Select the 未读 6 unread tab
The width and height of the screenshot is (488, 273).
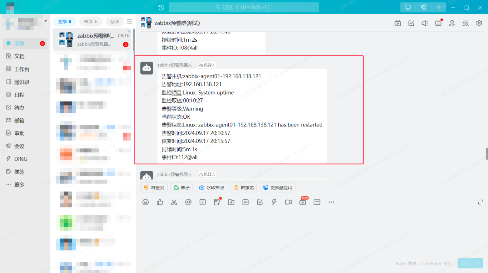point(91,22)
